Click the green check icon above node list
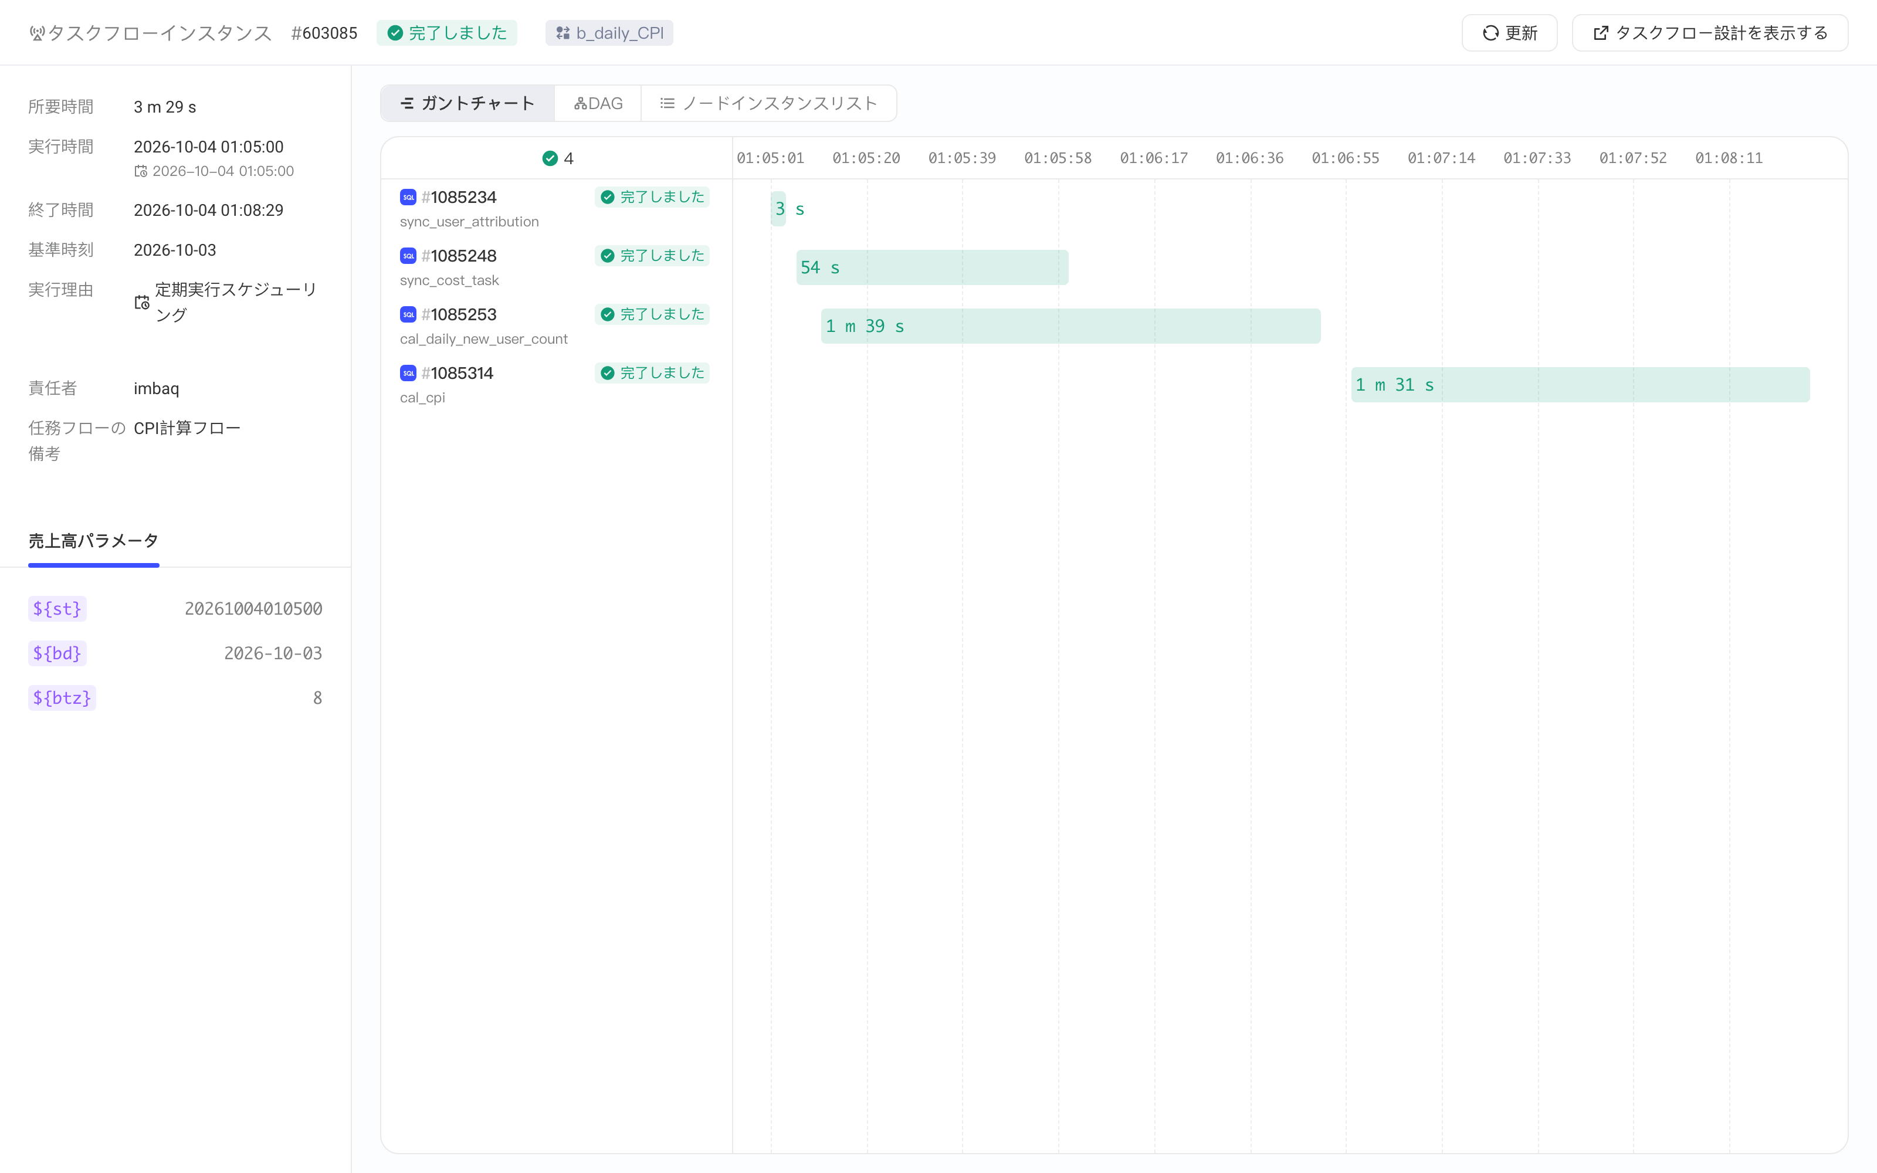This screenshot has height=1173, width=1877. (x=550, y=158)
